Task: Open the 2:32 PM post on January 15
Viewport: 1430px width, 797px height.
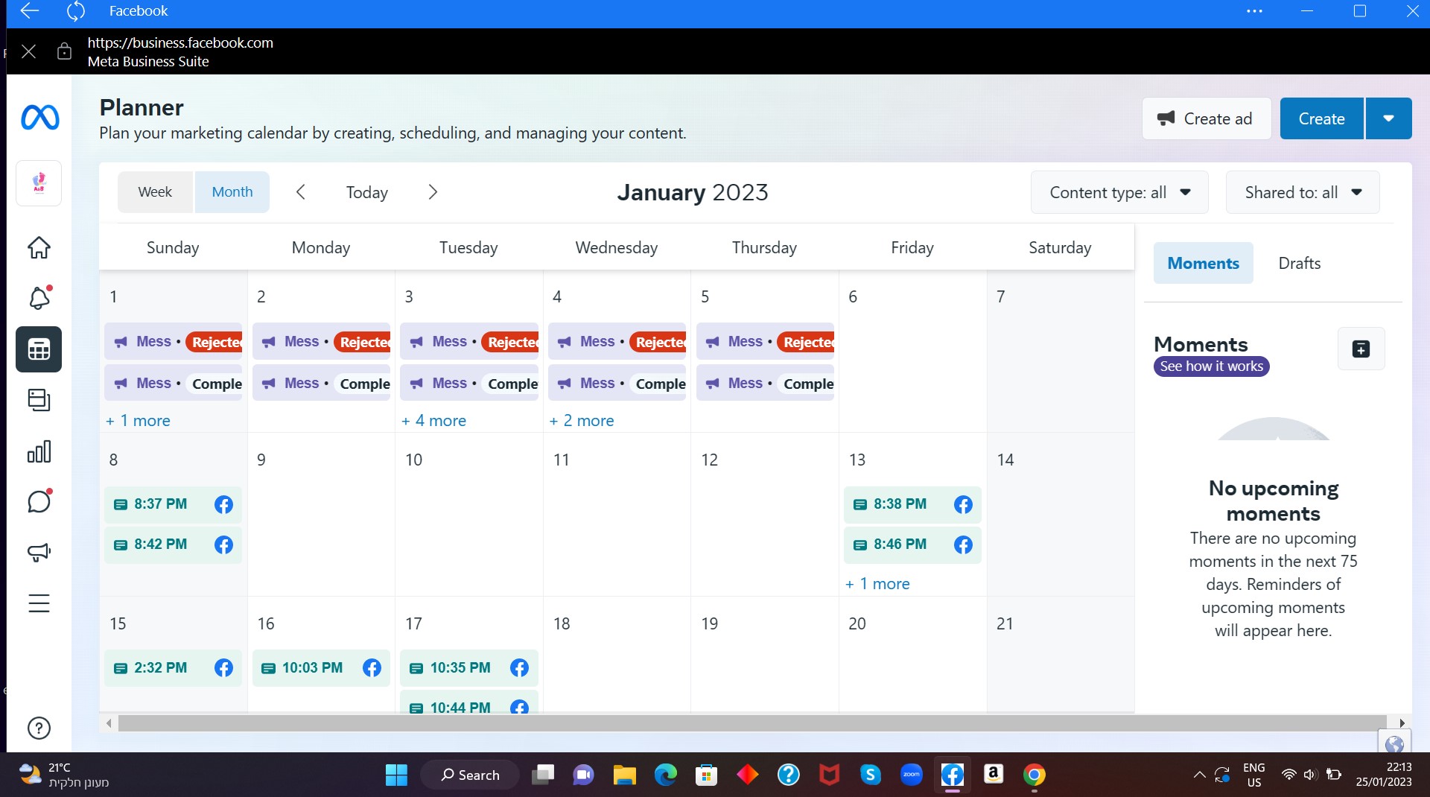Action: click(173, 668)
